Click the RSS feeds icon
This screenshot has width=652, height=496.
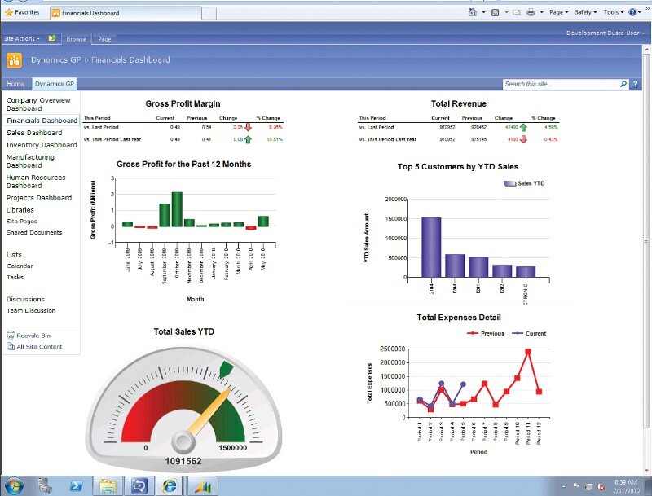495,13
